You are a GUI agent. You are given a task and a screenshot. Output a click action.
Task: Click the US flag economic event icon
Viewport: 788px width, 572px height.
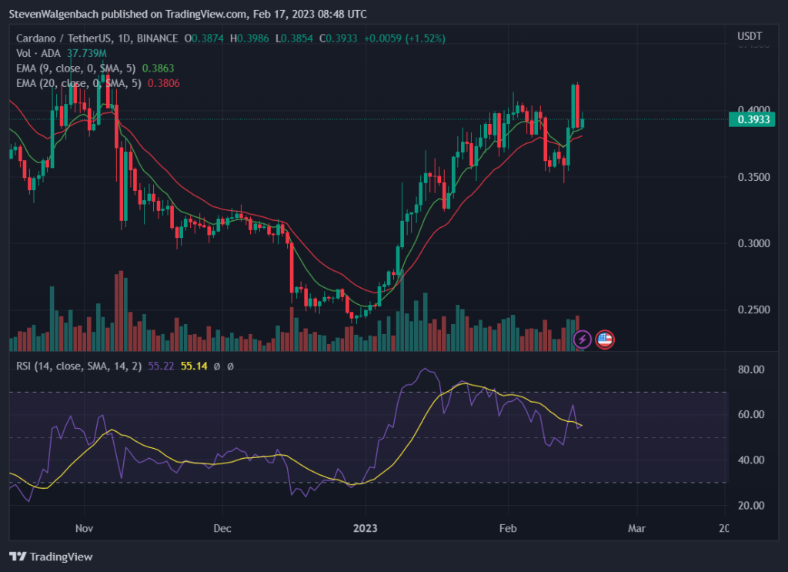605,340
